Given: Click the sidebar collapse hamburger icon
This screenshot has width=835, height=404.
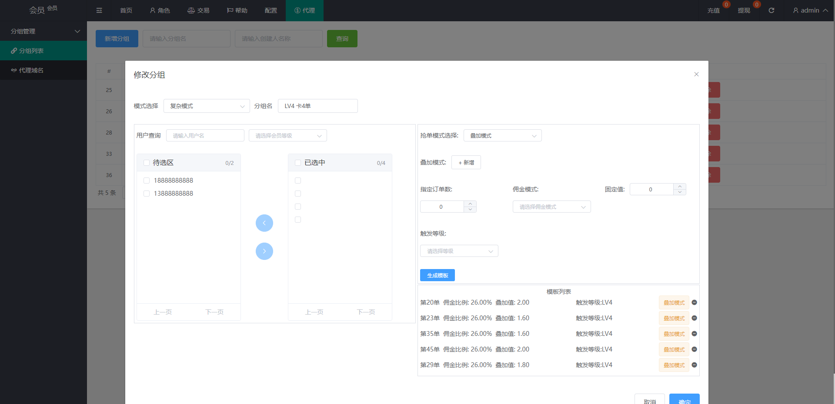Looking at the screenshot, I should point(99,10).
